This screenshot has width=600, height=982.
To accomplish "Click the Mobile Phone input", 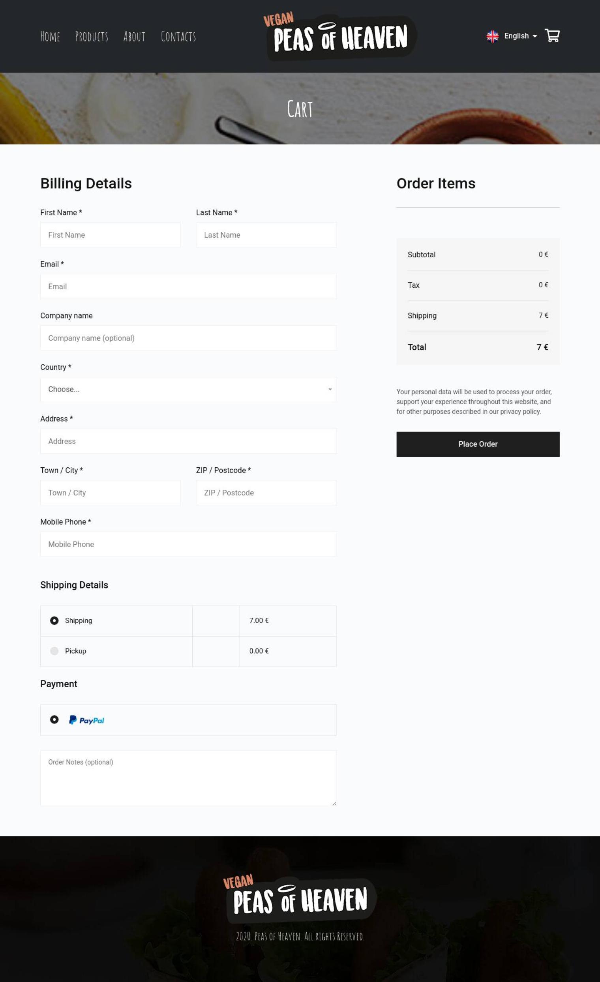I will [188, 544].
